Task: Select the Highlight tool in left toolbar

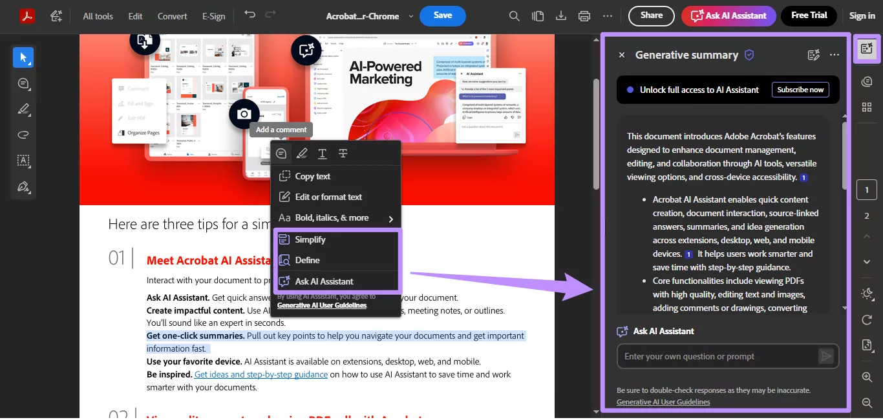Action: coord(23,109)
